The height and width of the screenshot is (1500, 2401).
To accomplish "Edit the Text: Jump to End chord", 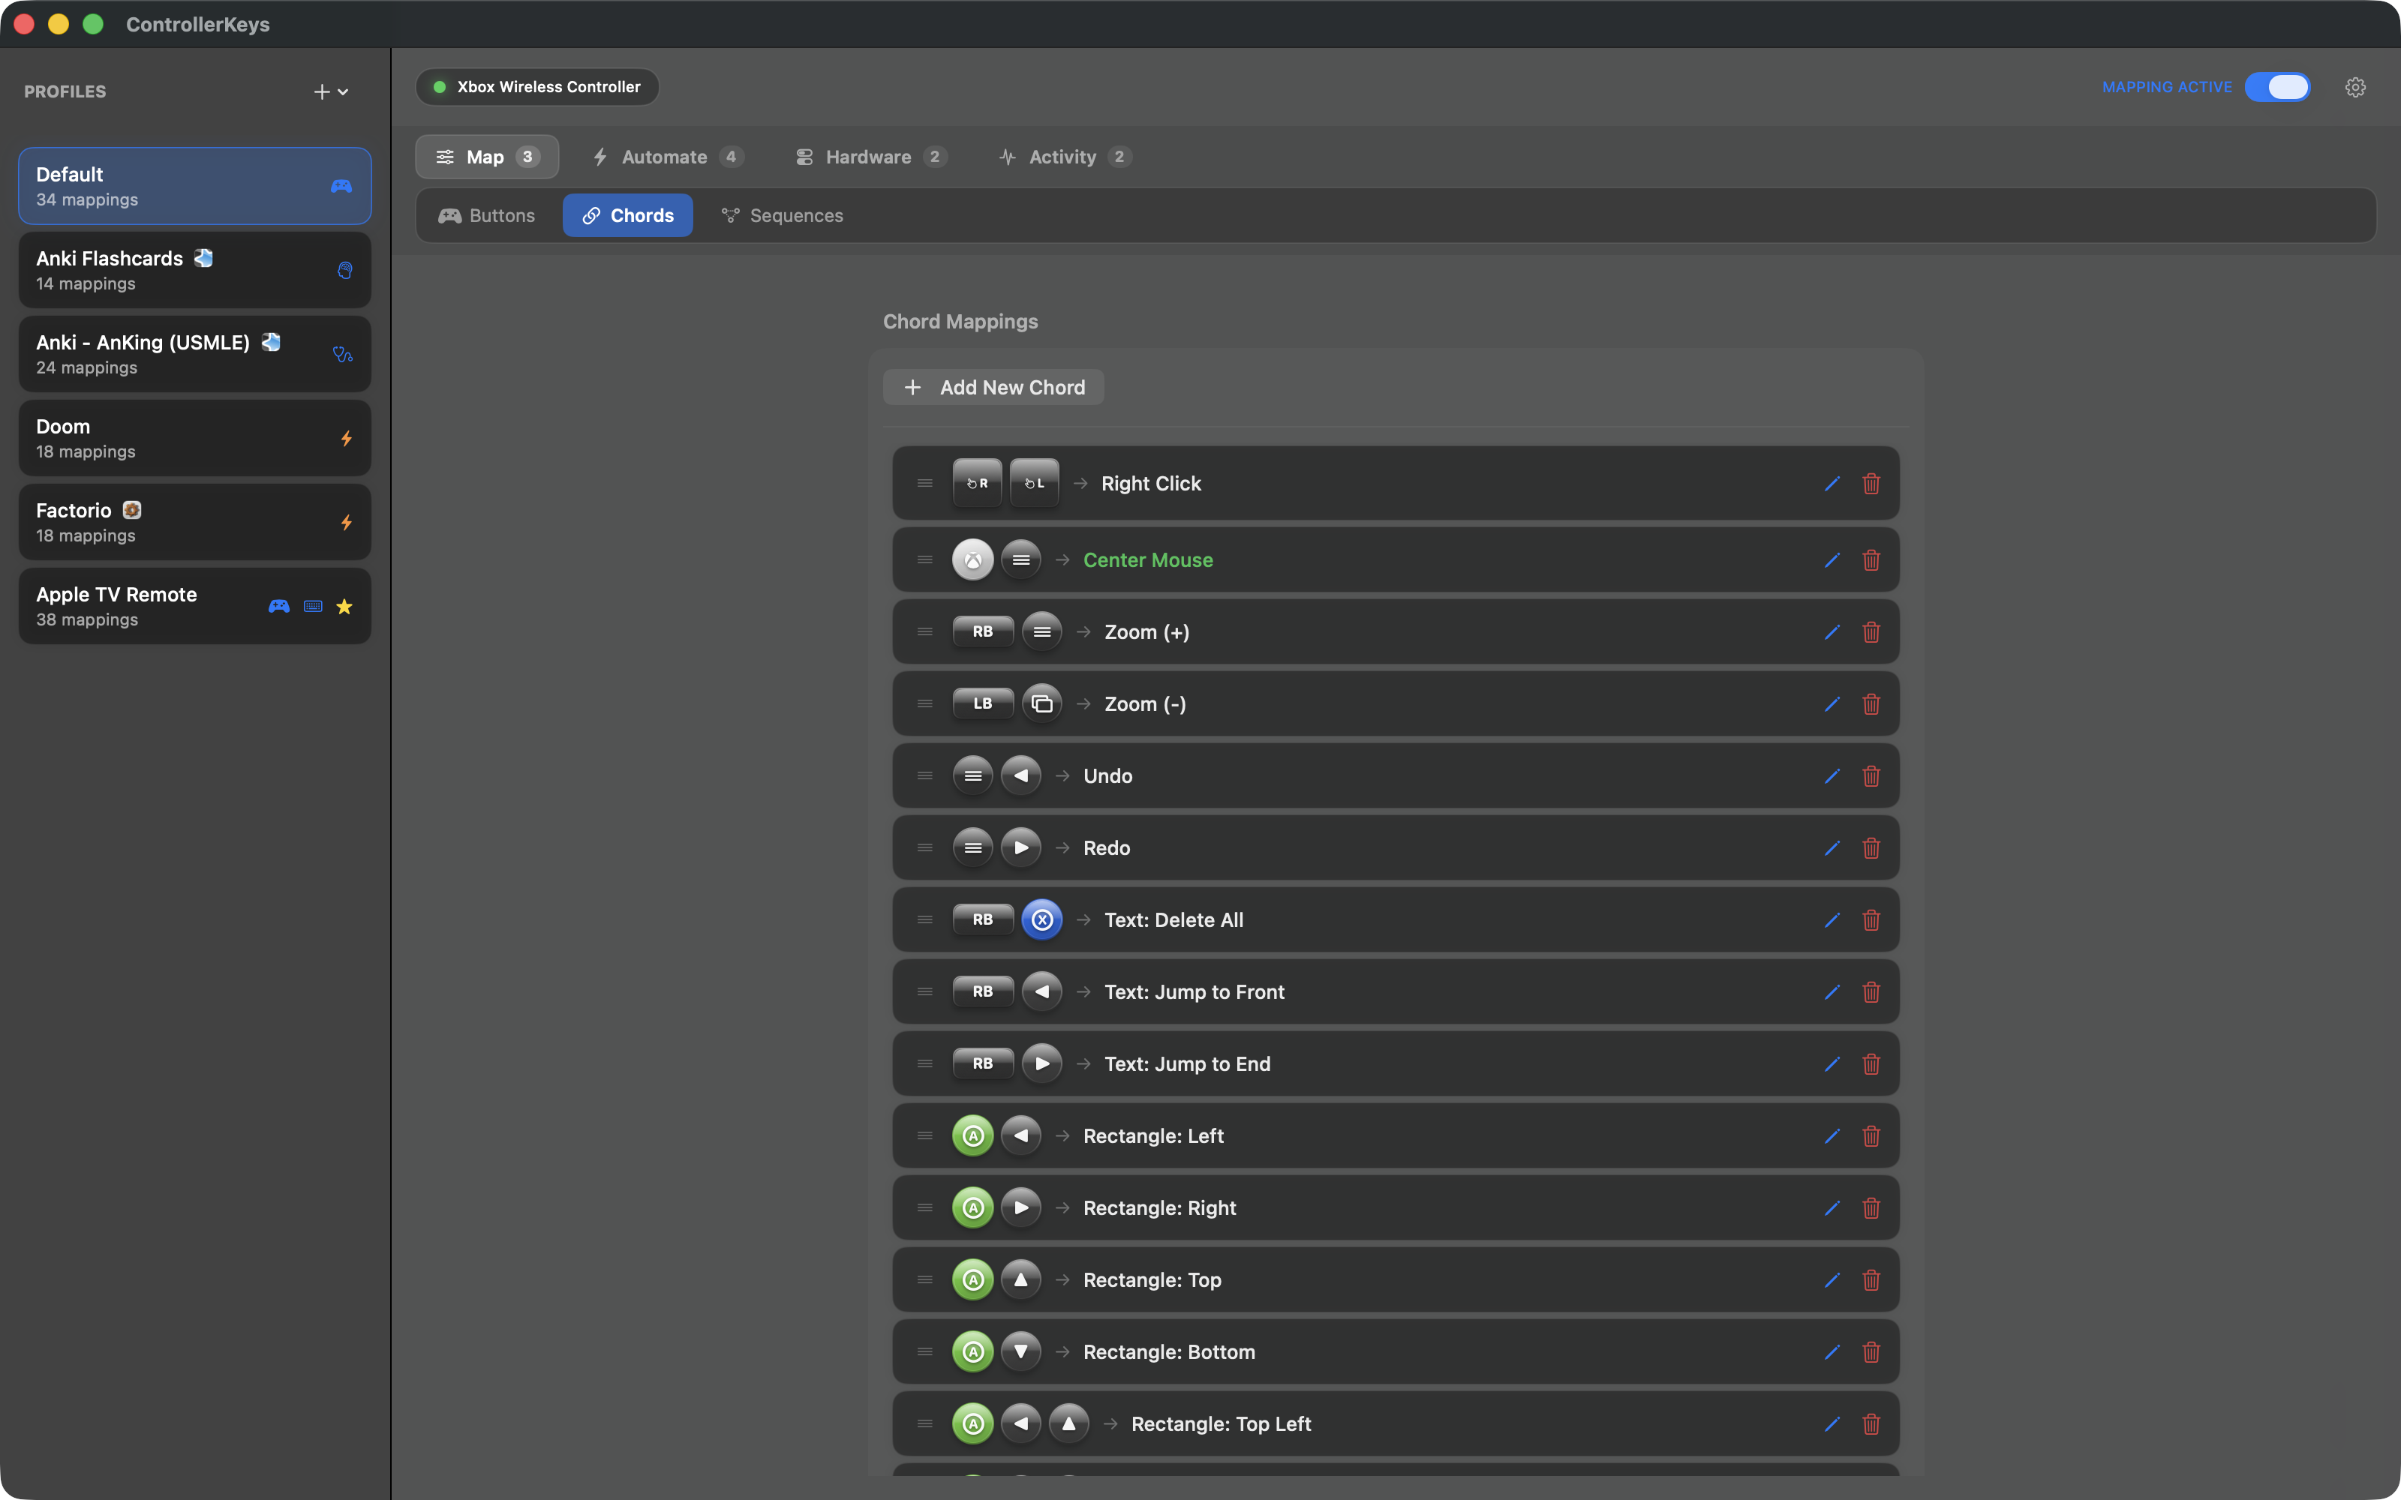I will 1832,1063.
